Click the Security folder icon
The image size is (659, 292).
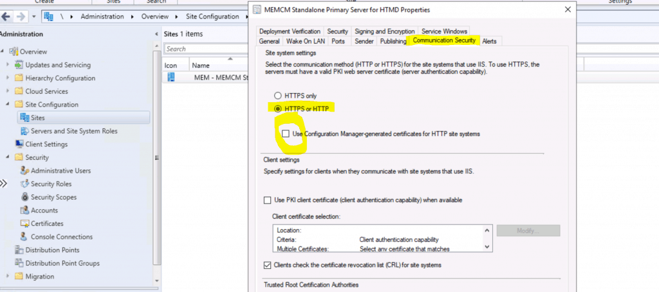[19, 157]
